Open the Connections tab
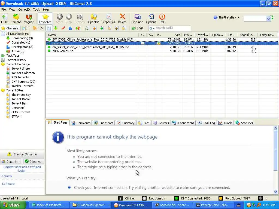This screenshot has width=279, height=209. click(x=183, y=123)
